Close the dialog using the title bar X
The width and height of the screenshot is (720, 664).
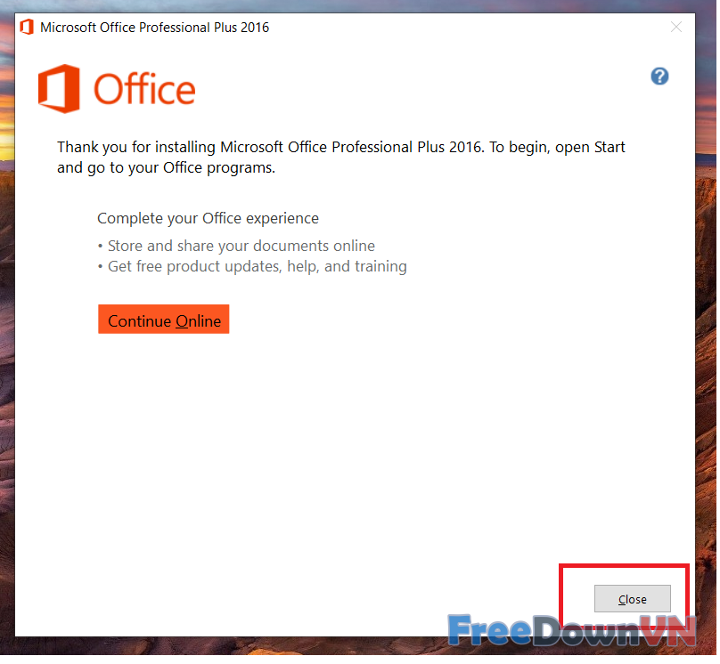(676, 28)
